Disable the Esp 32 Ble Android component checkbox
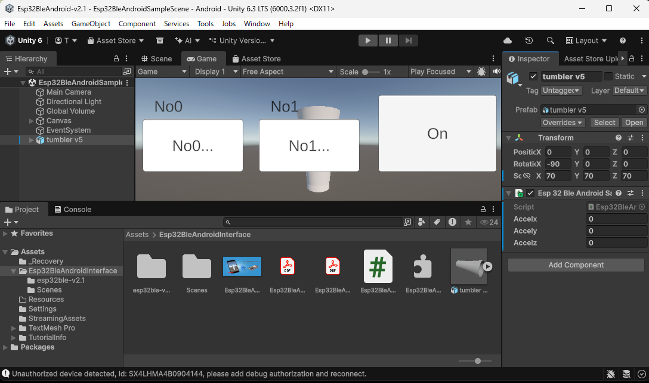649x383 pixels. 530,193
